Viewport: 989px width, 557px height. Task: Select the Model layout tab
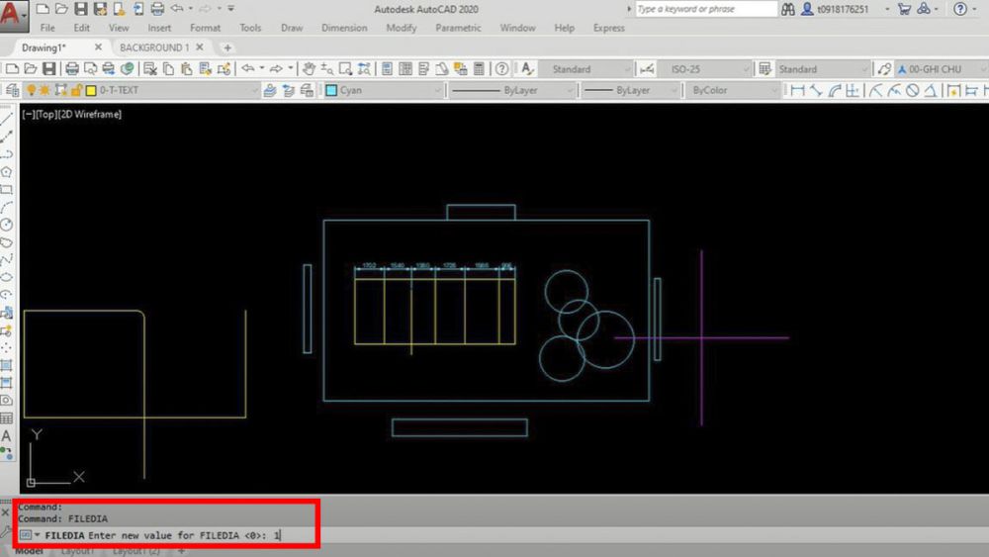click(x=29, y=551)
